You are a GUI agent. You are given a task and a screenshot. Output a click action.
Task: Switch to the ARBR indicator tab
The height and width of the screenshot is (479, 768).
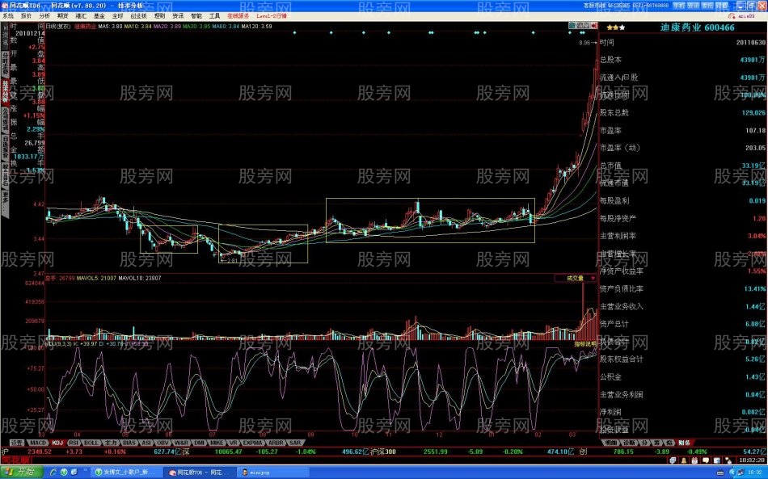(276, 443)
